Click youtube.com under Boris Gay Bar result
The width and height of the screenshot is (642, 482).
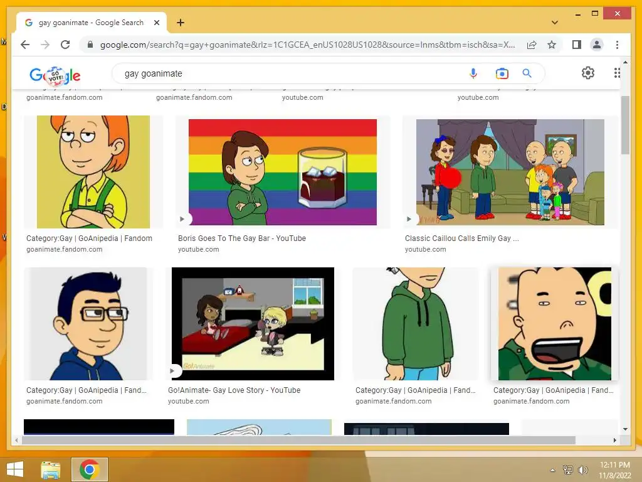pyautogui.click(x=199, y=249)
